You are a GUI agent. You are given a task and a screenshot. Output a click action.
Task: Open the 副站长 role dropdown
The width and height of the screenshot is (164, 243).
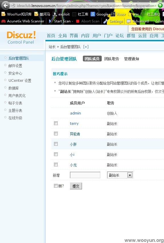click(120, 175)
